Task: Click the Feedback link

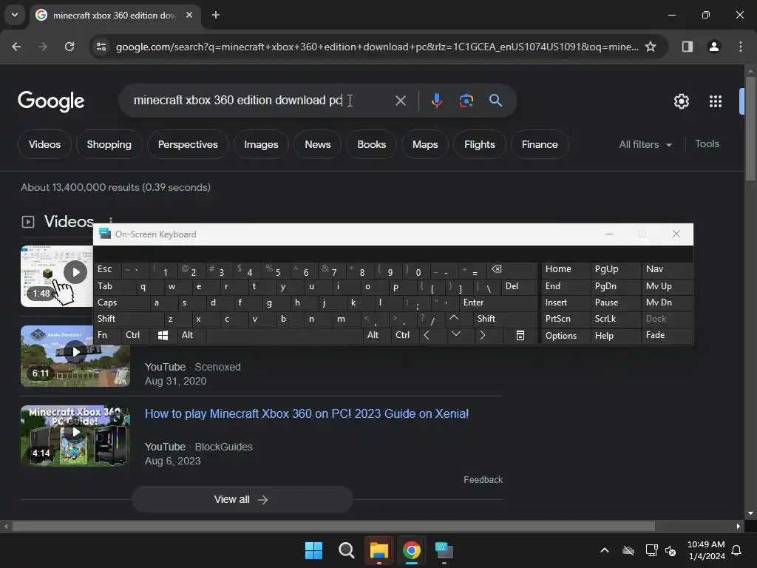Action: [483, 479]
